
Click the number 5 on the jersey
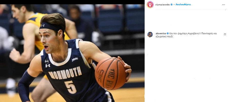(70, 87)
